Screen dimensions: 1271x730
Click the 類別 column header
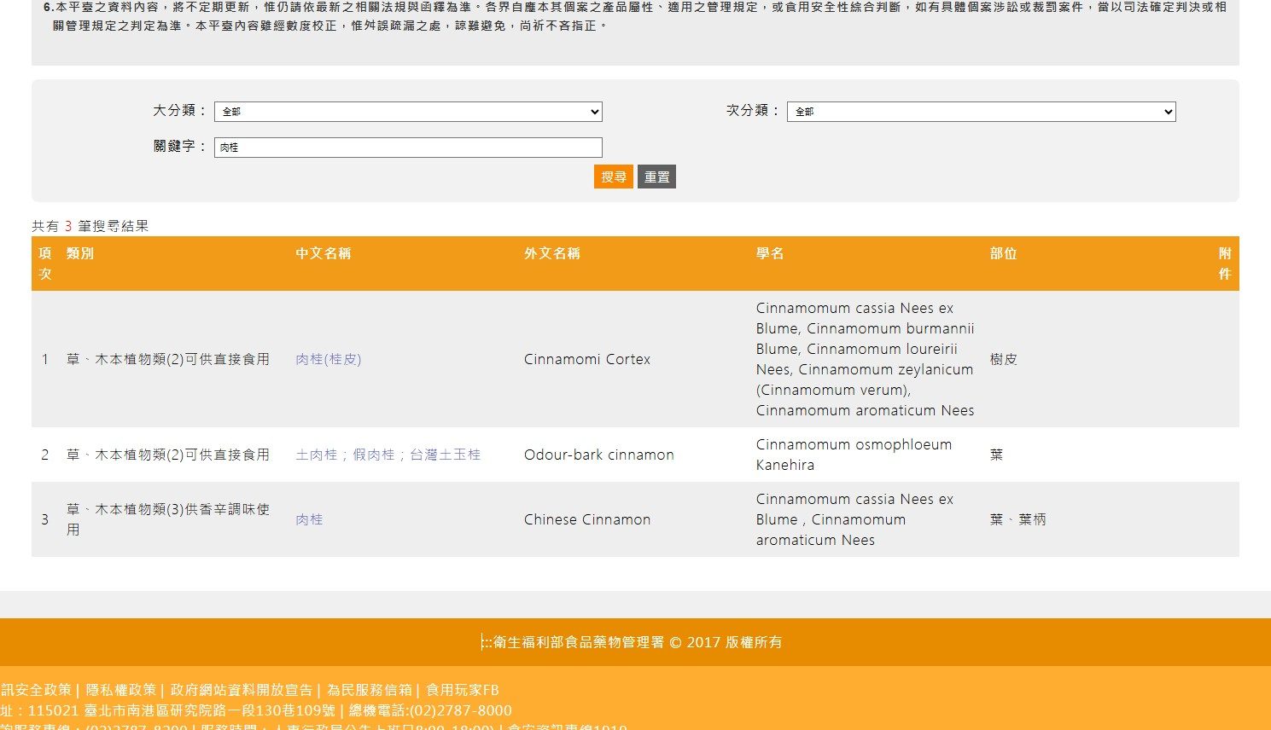pyautogui.click(x=80, y=253)
